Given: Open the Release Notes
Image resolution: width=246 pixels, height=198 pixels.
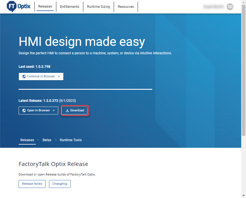Looking at the screenshot, I should point(32,184).
